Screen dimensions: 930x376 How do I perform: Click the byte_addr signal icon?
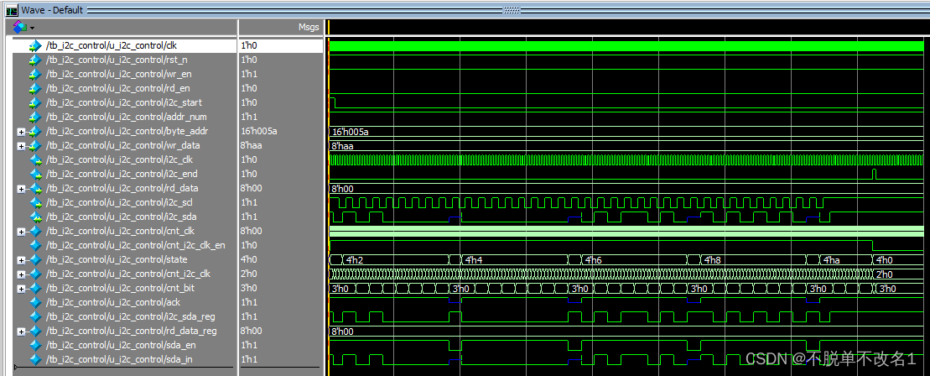click(x=35, y=131)
